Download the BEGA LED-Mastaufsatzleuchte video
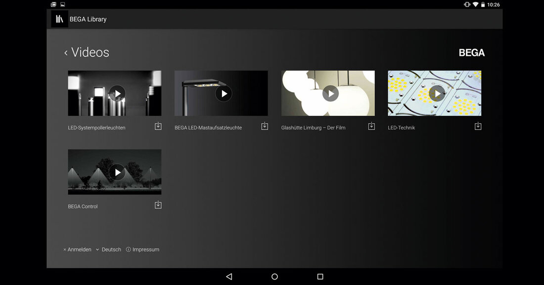 pos(265,126)
